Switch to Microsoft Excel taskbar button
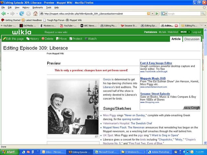This screenshot has height=155, width=207. point(106,152)
